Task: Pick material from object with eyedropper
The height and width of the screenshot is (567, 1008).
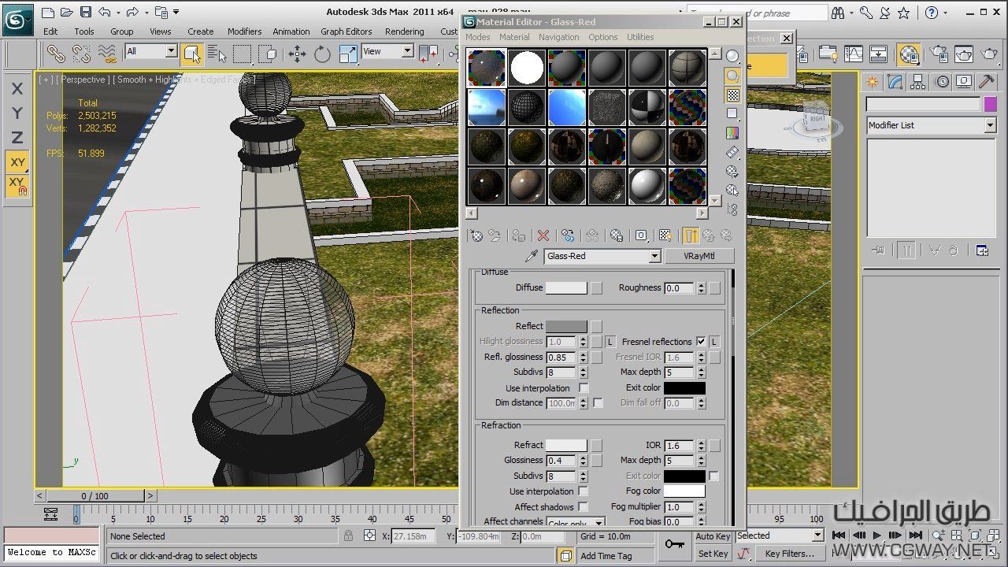Action: [x=532, y=257]
